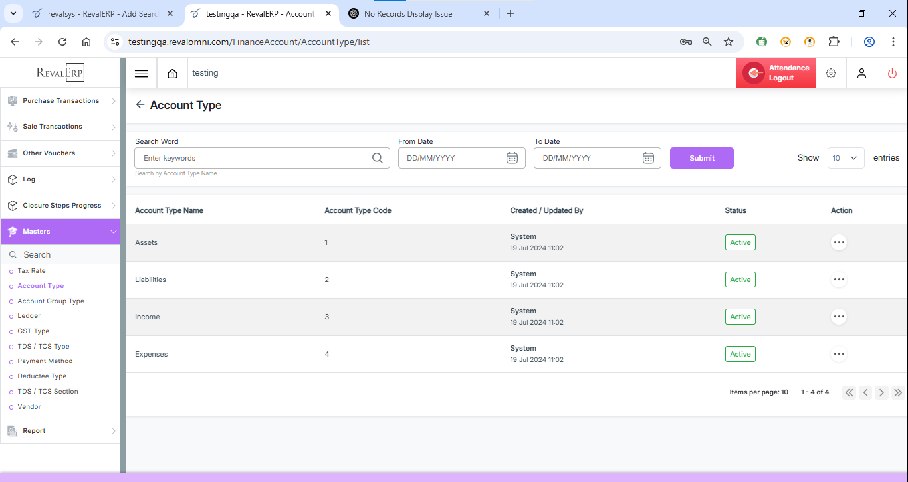Viewport: 908px width, 482px height.
Task: Switch to the No Records Display Issue tab
Action: [408, 13]
